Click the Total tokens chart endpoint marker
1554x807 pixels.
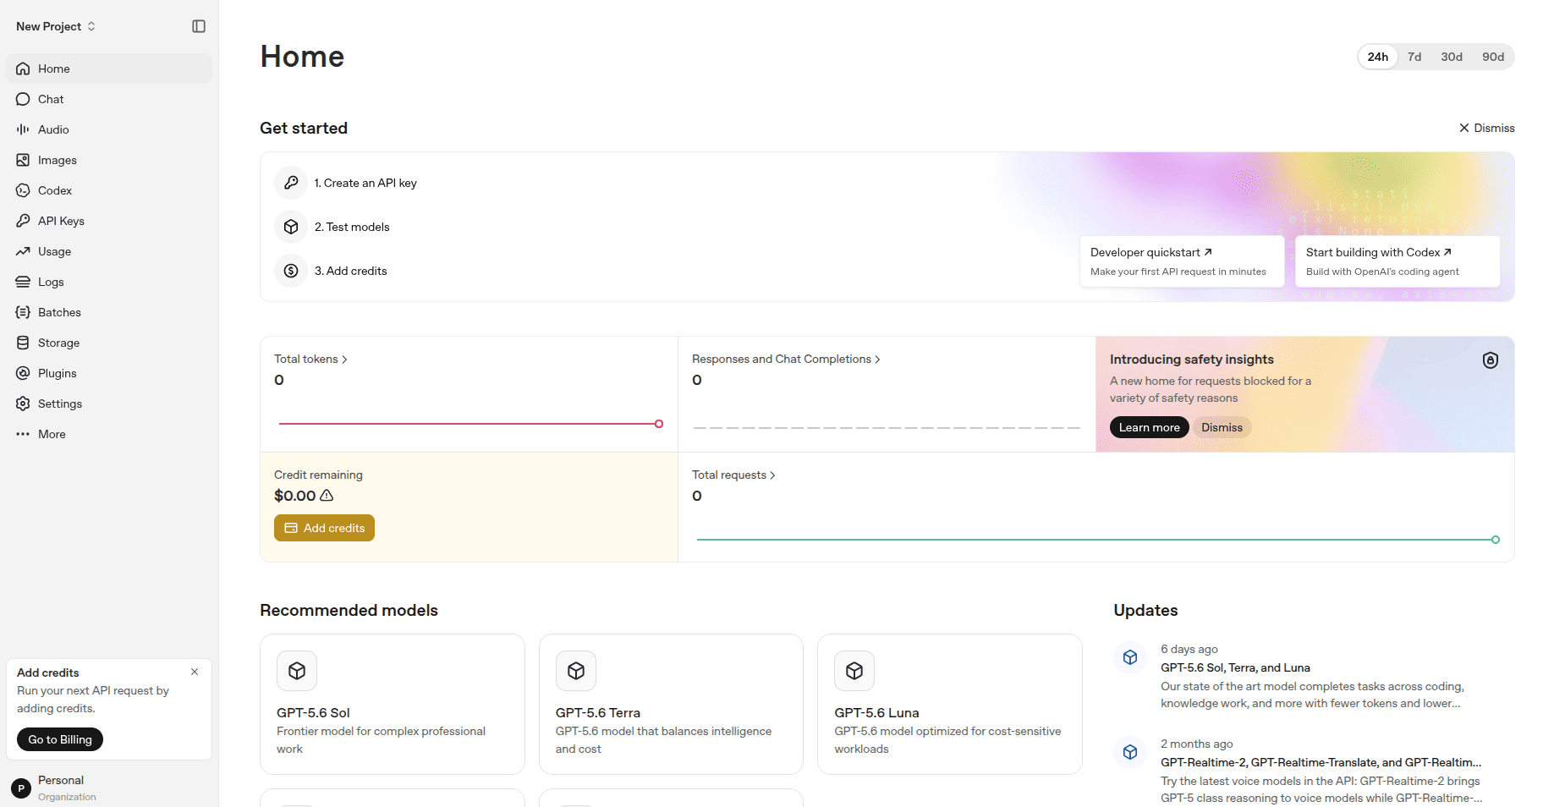659,424
